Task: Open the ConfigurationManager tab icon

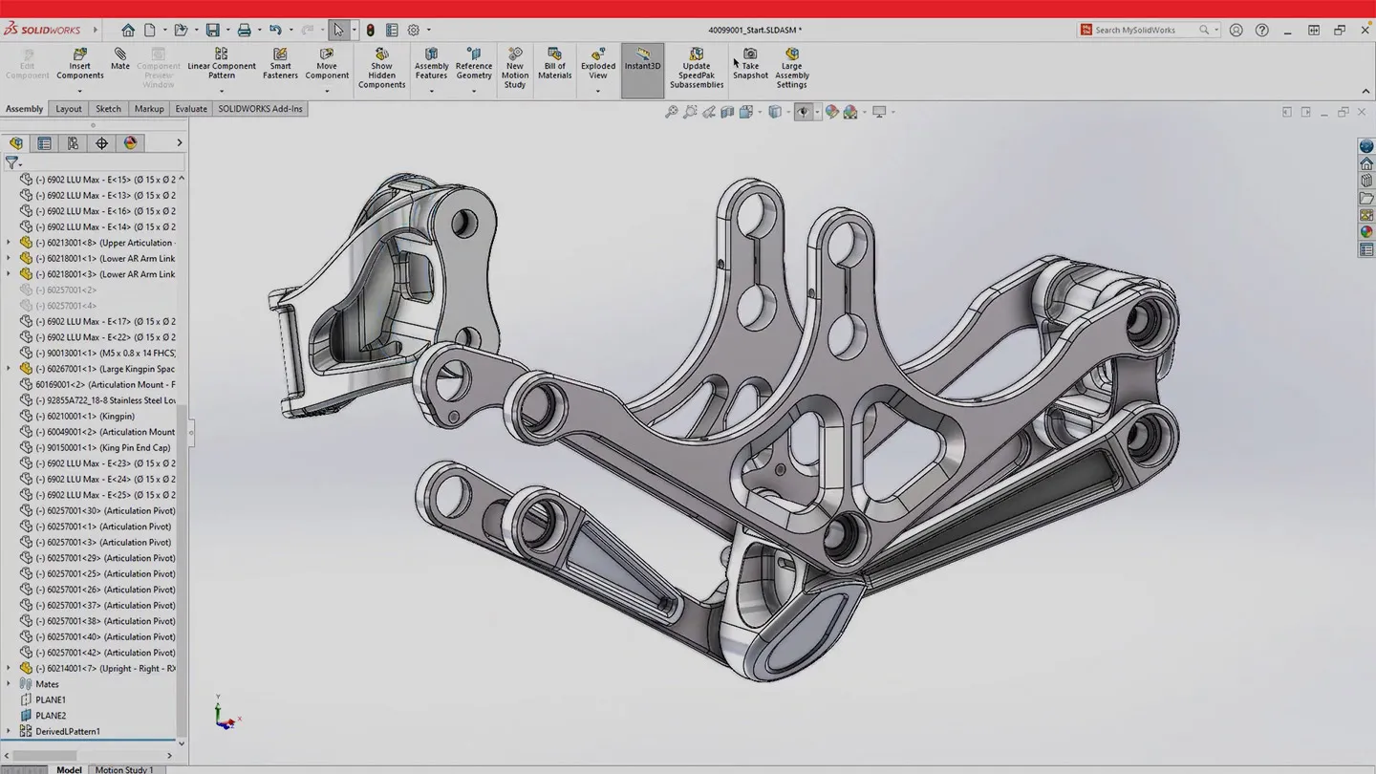Action: (73, 142)
